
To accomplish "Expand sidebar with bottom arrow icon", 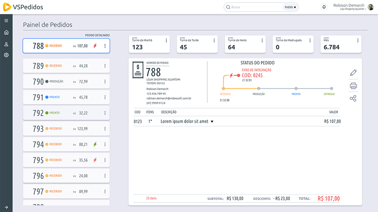I will click(6, 207).
